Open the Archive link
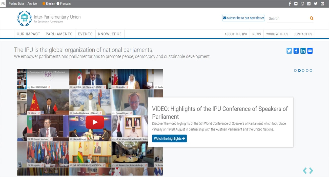 coord(32,4)
